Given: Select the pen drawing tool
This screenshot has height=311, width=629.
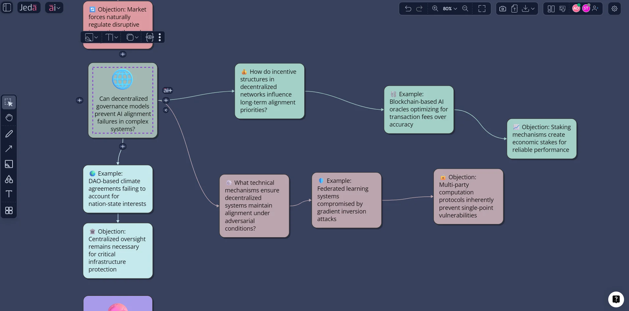Looking at the screenshot, I should 9,134.
